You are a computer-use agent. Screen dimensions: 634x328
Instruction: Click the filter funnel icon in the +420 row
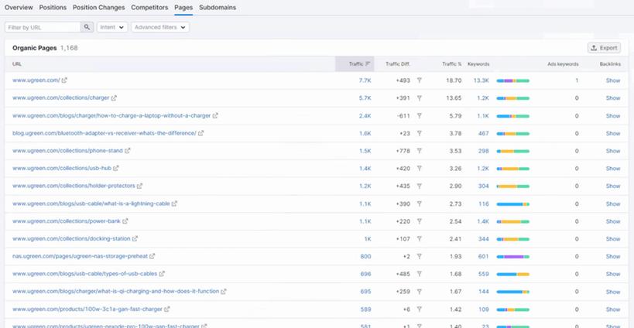click(x=420, y=169)
